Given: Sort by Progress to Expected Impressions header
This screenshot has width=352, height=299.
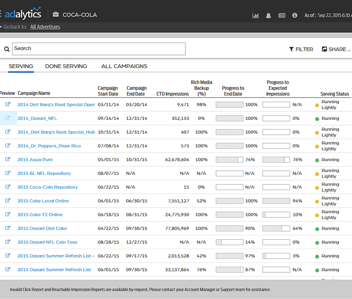Looking at the screenshot, I should coord(278,88).
